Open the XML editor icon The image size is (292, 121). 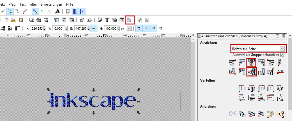click(x=122, y=20)
